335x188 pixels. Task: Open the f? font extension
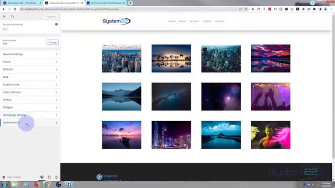tap(259, 9)
